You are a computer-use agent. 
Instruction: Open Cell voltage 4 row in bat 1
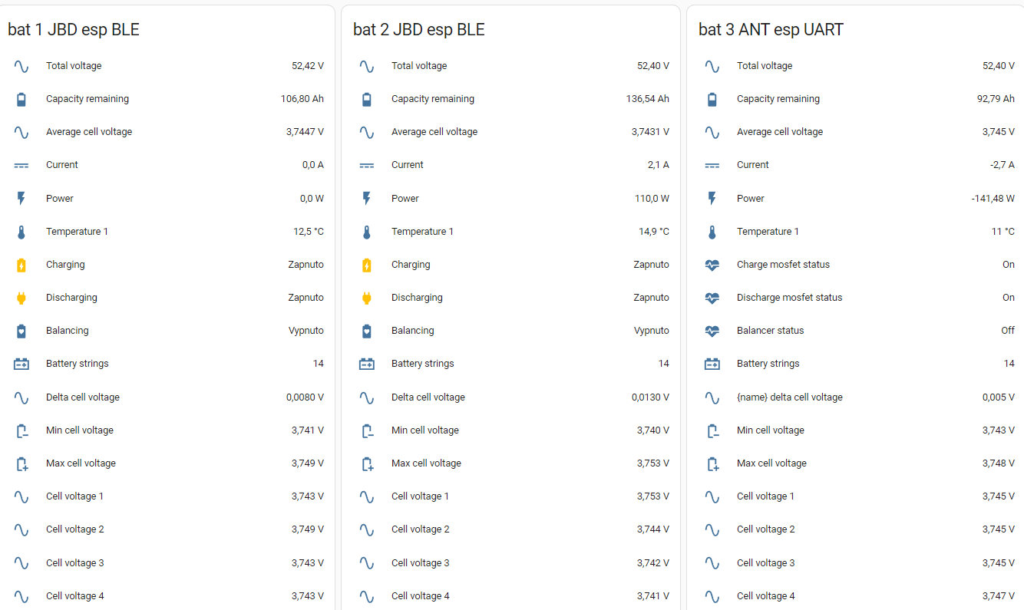tap(74, 596)
